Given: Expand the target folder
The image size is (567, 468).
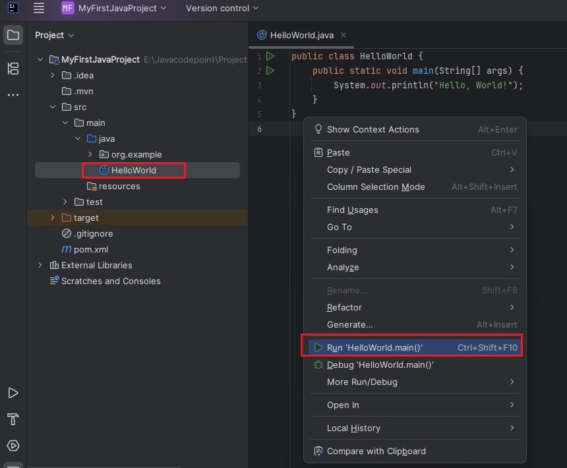Looking at the screenshot, I should coord(53,218).
